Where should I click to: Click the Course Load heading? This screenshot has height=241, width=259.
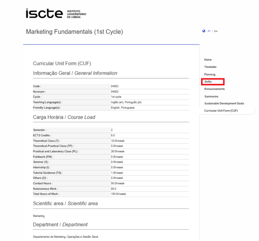tap(64, 117)
